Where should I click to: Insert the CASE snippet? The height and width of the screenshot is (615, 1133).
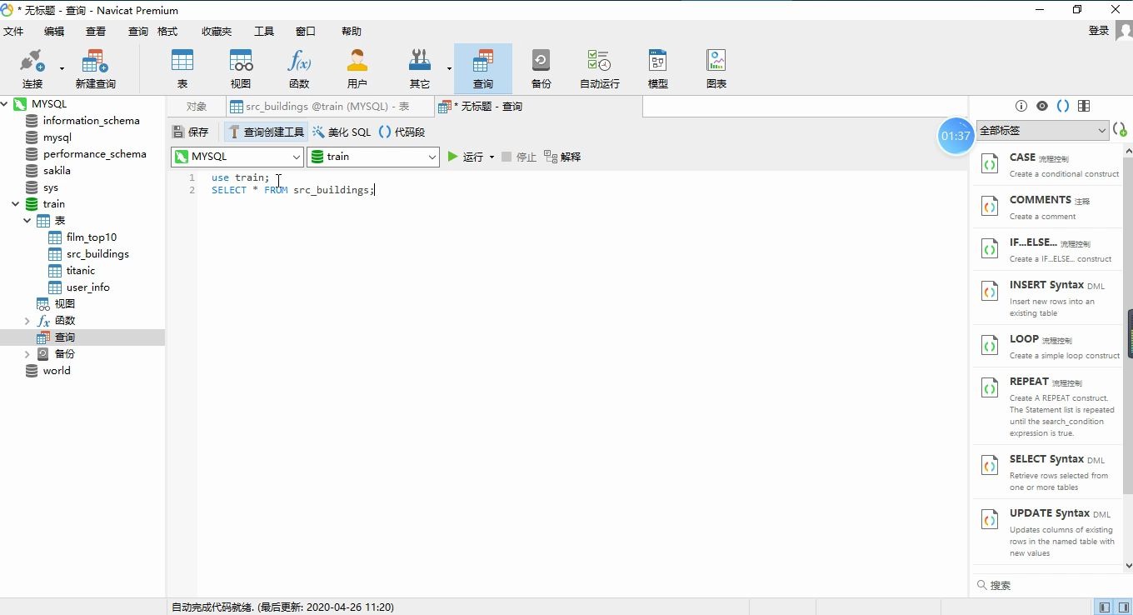[1049, 164]
